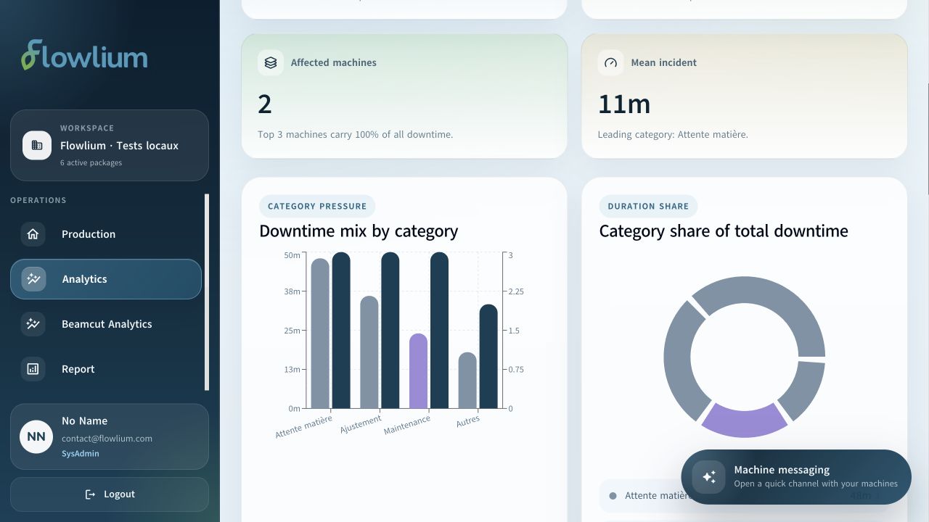The image size is (929, 522).
Task: Click the Machine messaging sparkle icon
Action: [708, 476]
